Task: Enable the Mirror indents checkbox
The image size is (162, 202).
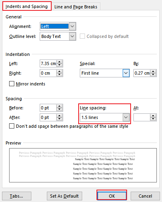Action: [x=12, y=84]
